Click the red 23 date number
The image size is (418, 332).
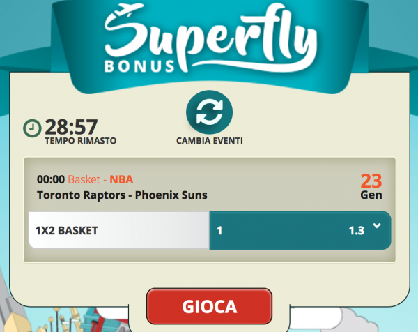(371, 181)
